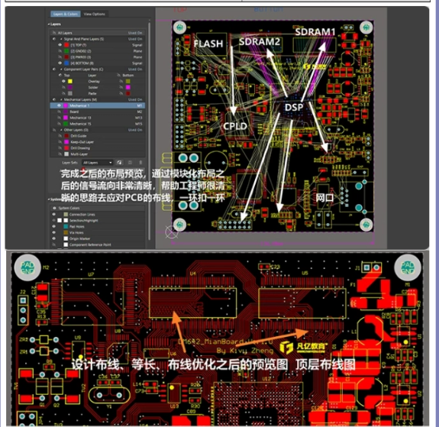Collapse the Mechanical Layers group
The height and width of the screenshot is (427, 439).
coord(61,99)
